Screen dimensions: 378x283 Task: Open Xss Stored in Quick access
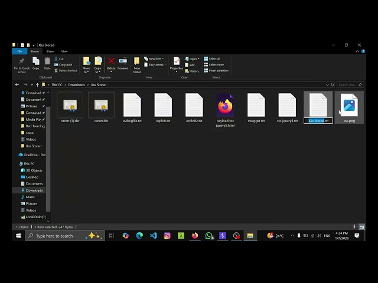[31, 146]
